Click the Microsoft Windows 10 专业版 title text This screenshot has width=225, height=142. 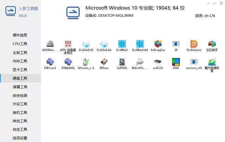pyautogui.click(x=135, y=8)
